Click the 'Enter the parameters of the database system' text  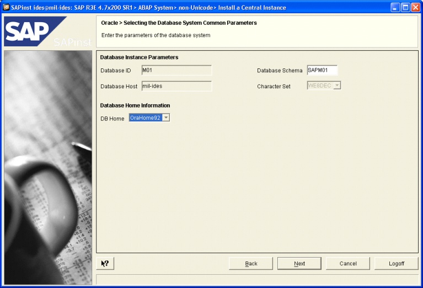156,35
